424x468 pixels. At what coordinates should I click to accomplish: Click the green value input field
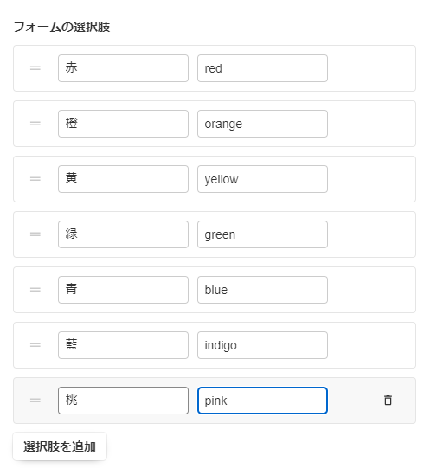(262, 234)
